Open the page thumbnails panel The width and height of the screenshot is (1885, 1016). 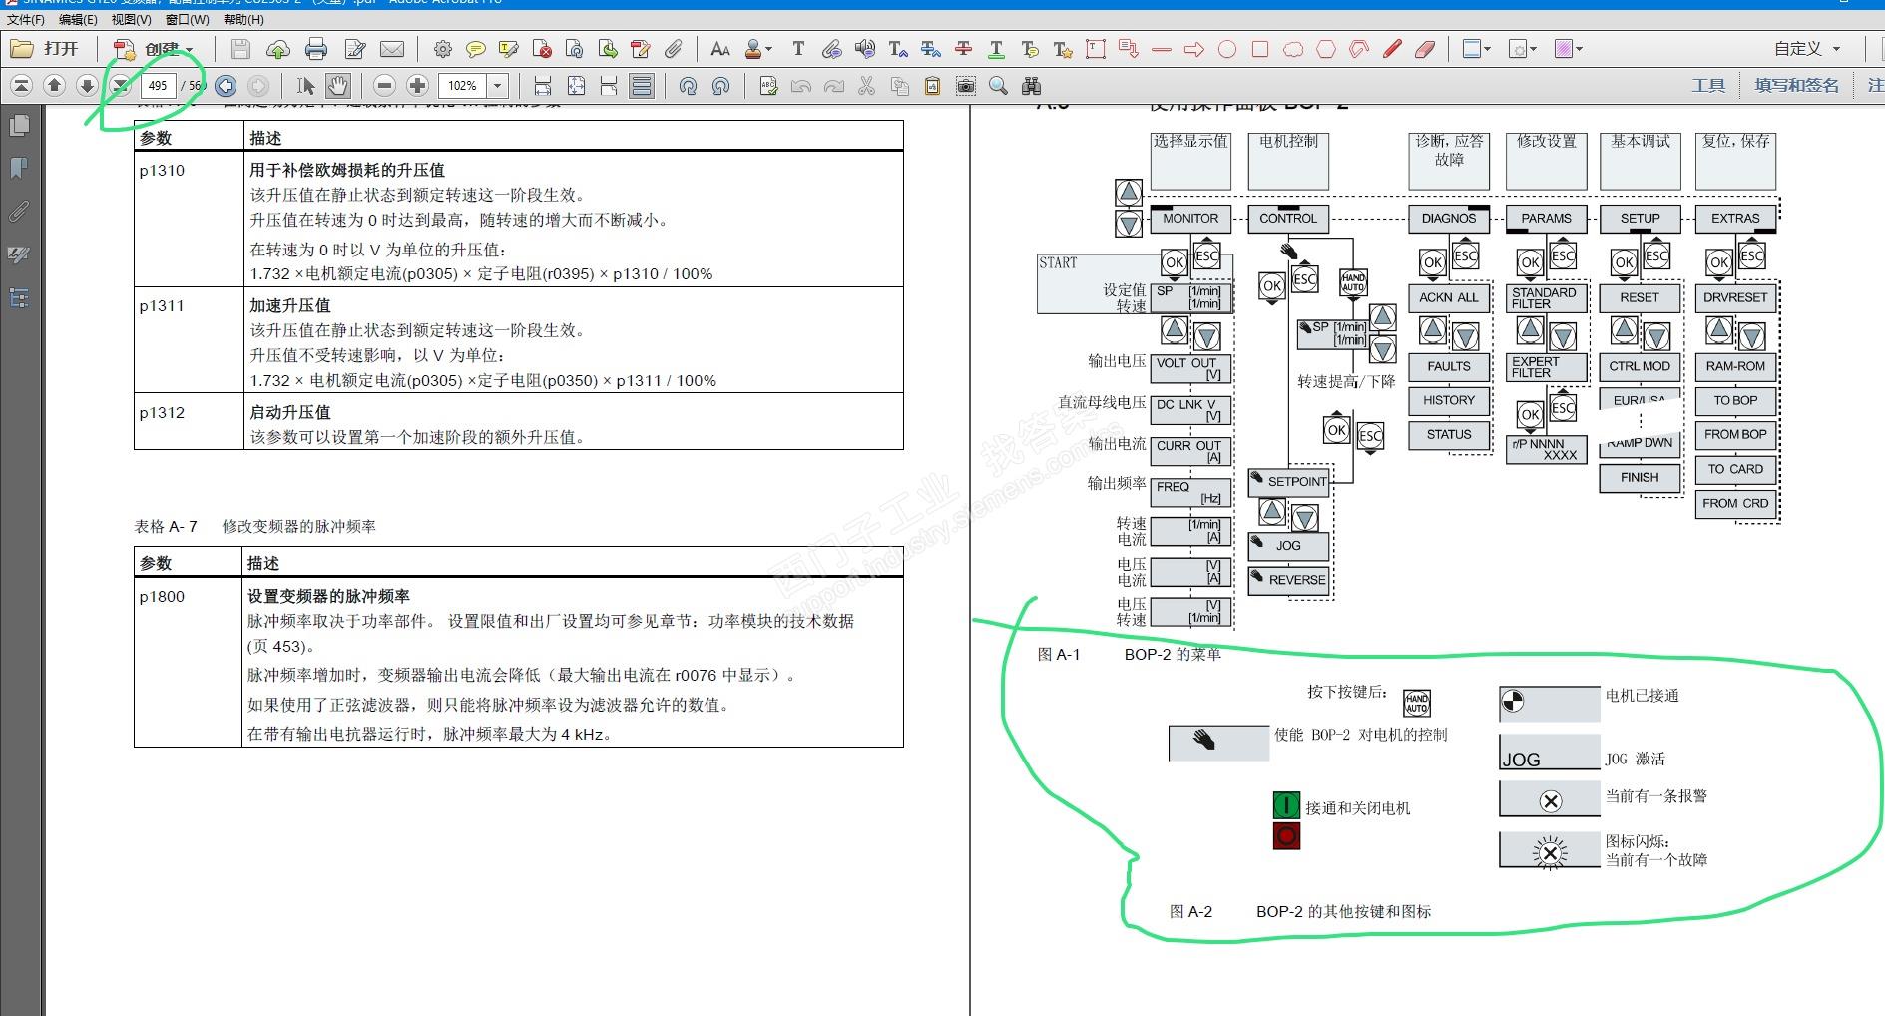(19, 125)
